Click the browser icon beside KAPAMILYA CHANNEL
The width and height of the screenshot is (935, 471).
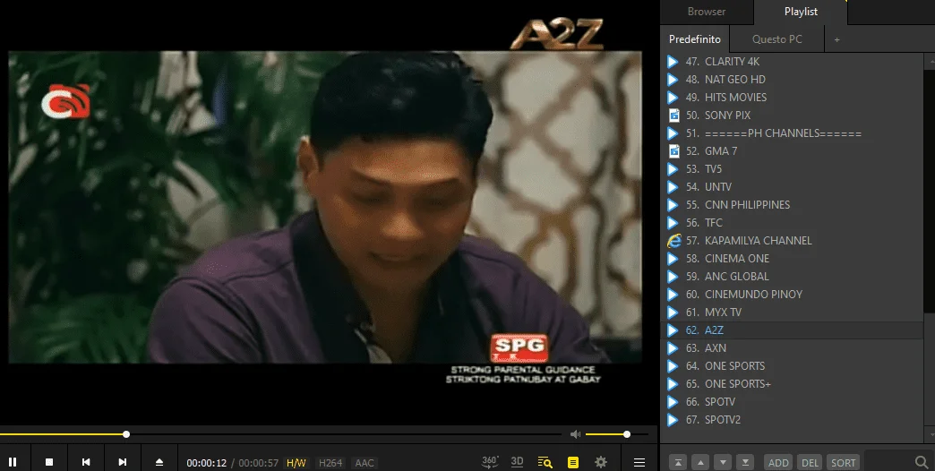(673, 240)
